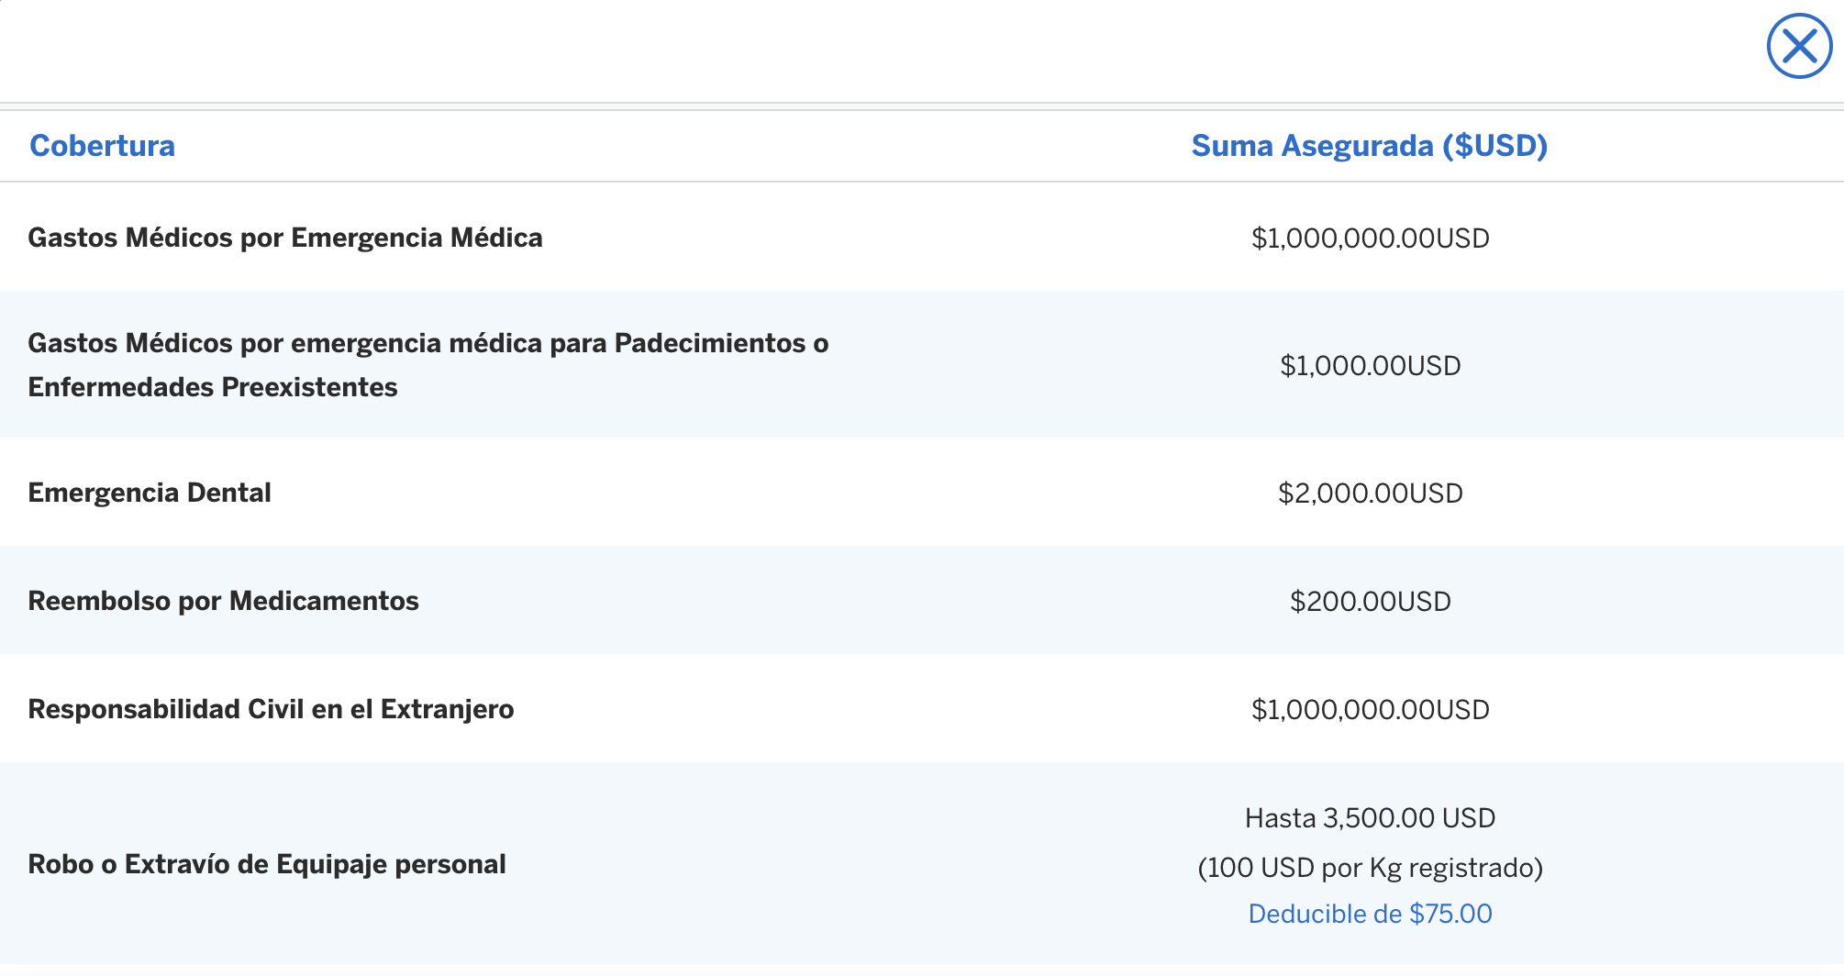Image resolution: width=1844 pixels, height=976 pixels.
Task: Click $1,000,000.00USD amount for Responsabilidad Civil
Action: (x=1370, y=710)
